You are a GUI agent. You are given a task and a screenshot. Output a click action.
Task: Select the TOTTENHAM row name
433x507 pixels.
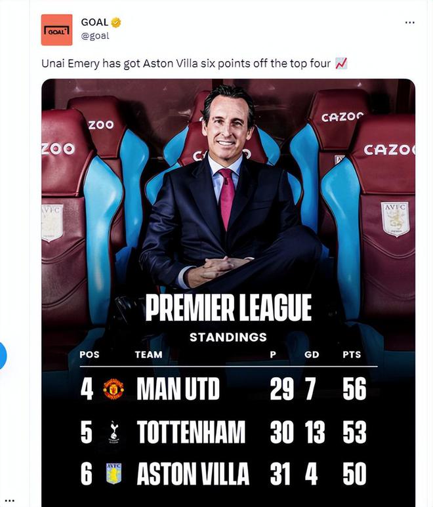(190, 432)
